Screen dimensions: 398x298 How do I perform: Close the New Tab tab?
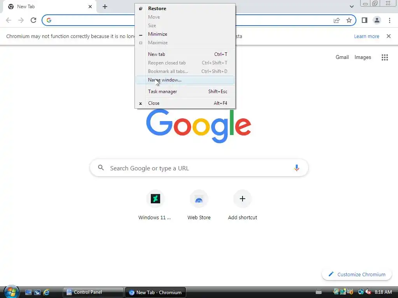tap(90, 7)
